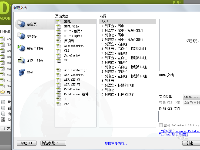Open 首选参数(P)... preferences button
This screenshot has height=150, width=200.
53,143
